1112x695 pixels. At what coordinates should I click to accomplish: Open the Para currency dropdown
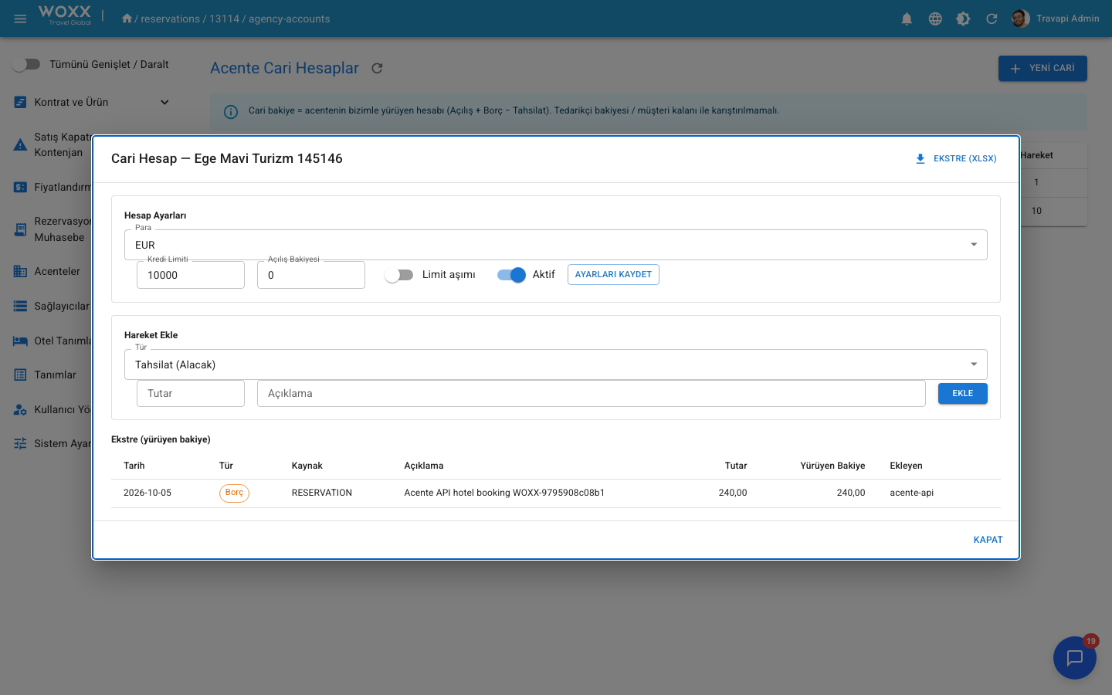556,245
